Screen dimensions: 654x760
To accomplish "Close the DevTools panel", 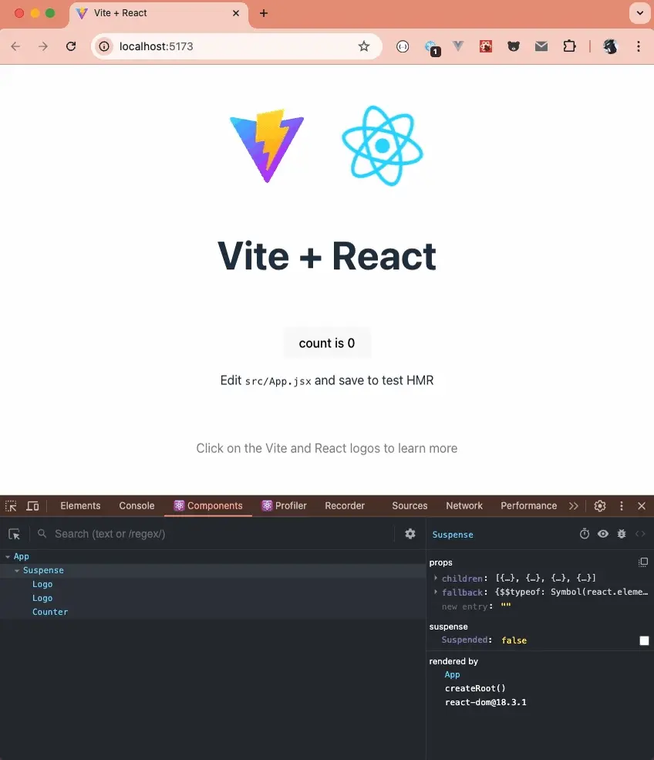I will [642, 506].
